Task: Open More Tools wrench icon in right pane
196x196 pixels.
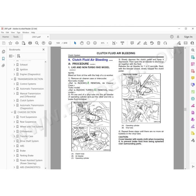Action: [x=193, y=140]
